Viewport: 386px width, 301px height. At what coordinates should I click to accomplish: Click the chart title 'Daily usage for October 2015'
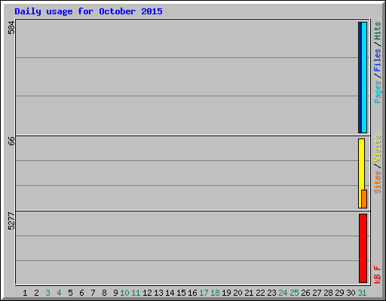tap(88, 12)
